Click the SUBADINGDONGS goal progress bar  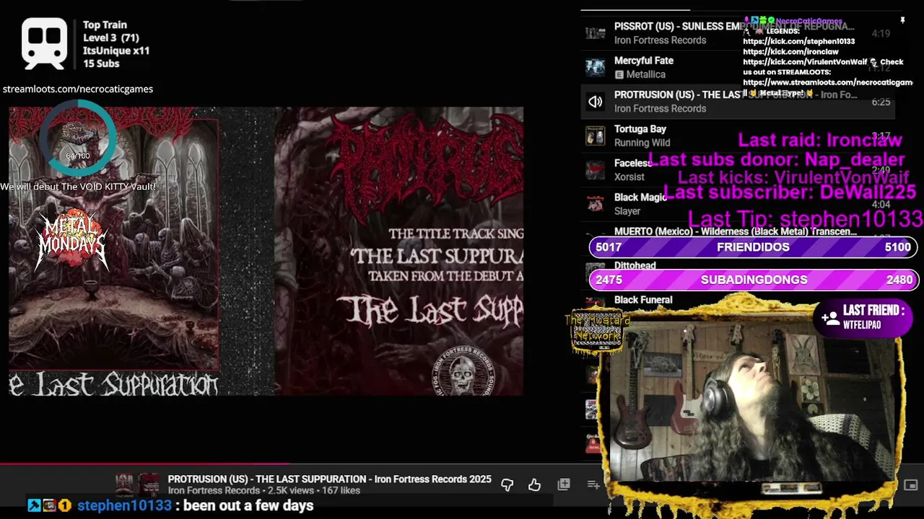[754, 280]
